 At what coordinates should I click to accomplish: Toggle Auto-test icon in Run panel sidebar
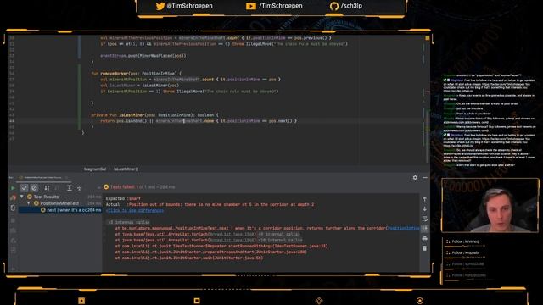click(x=14, y=208)
